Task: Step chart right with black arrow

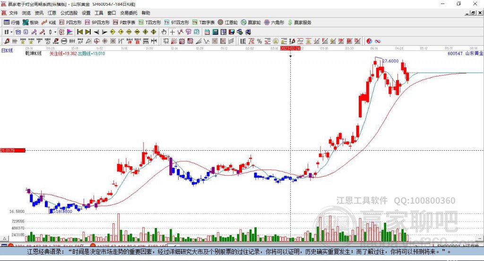Action: pyautogui.click(x=104, y=32)
